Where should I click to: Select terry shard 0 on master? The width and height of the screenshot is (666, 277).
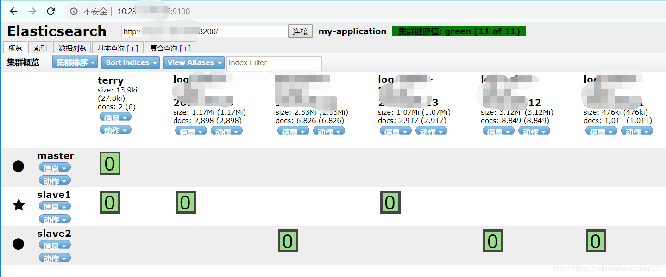(x=110, y=163)
